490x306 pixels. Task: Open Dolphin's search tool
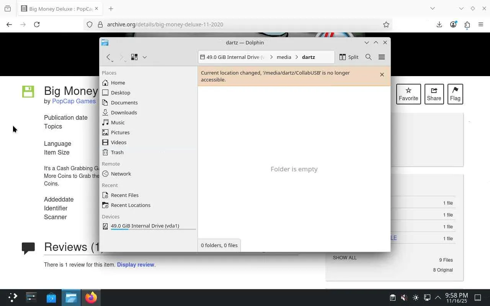click(369, 57)
